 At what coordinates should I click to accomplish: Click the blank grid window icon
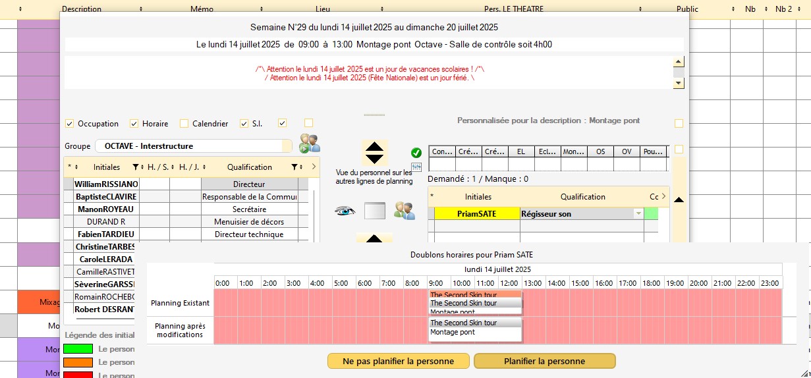pos(374,211)
